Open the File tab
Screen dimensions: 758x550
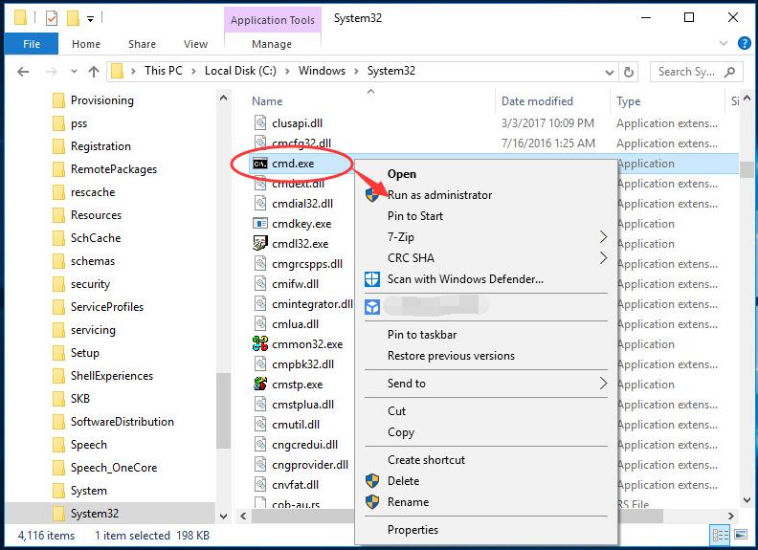(x=32, y=44)
